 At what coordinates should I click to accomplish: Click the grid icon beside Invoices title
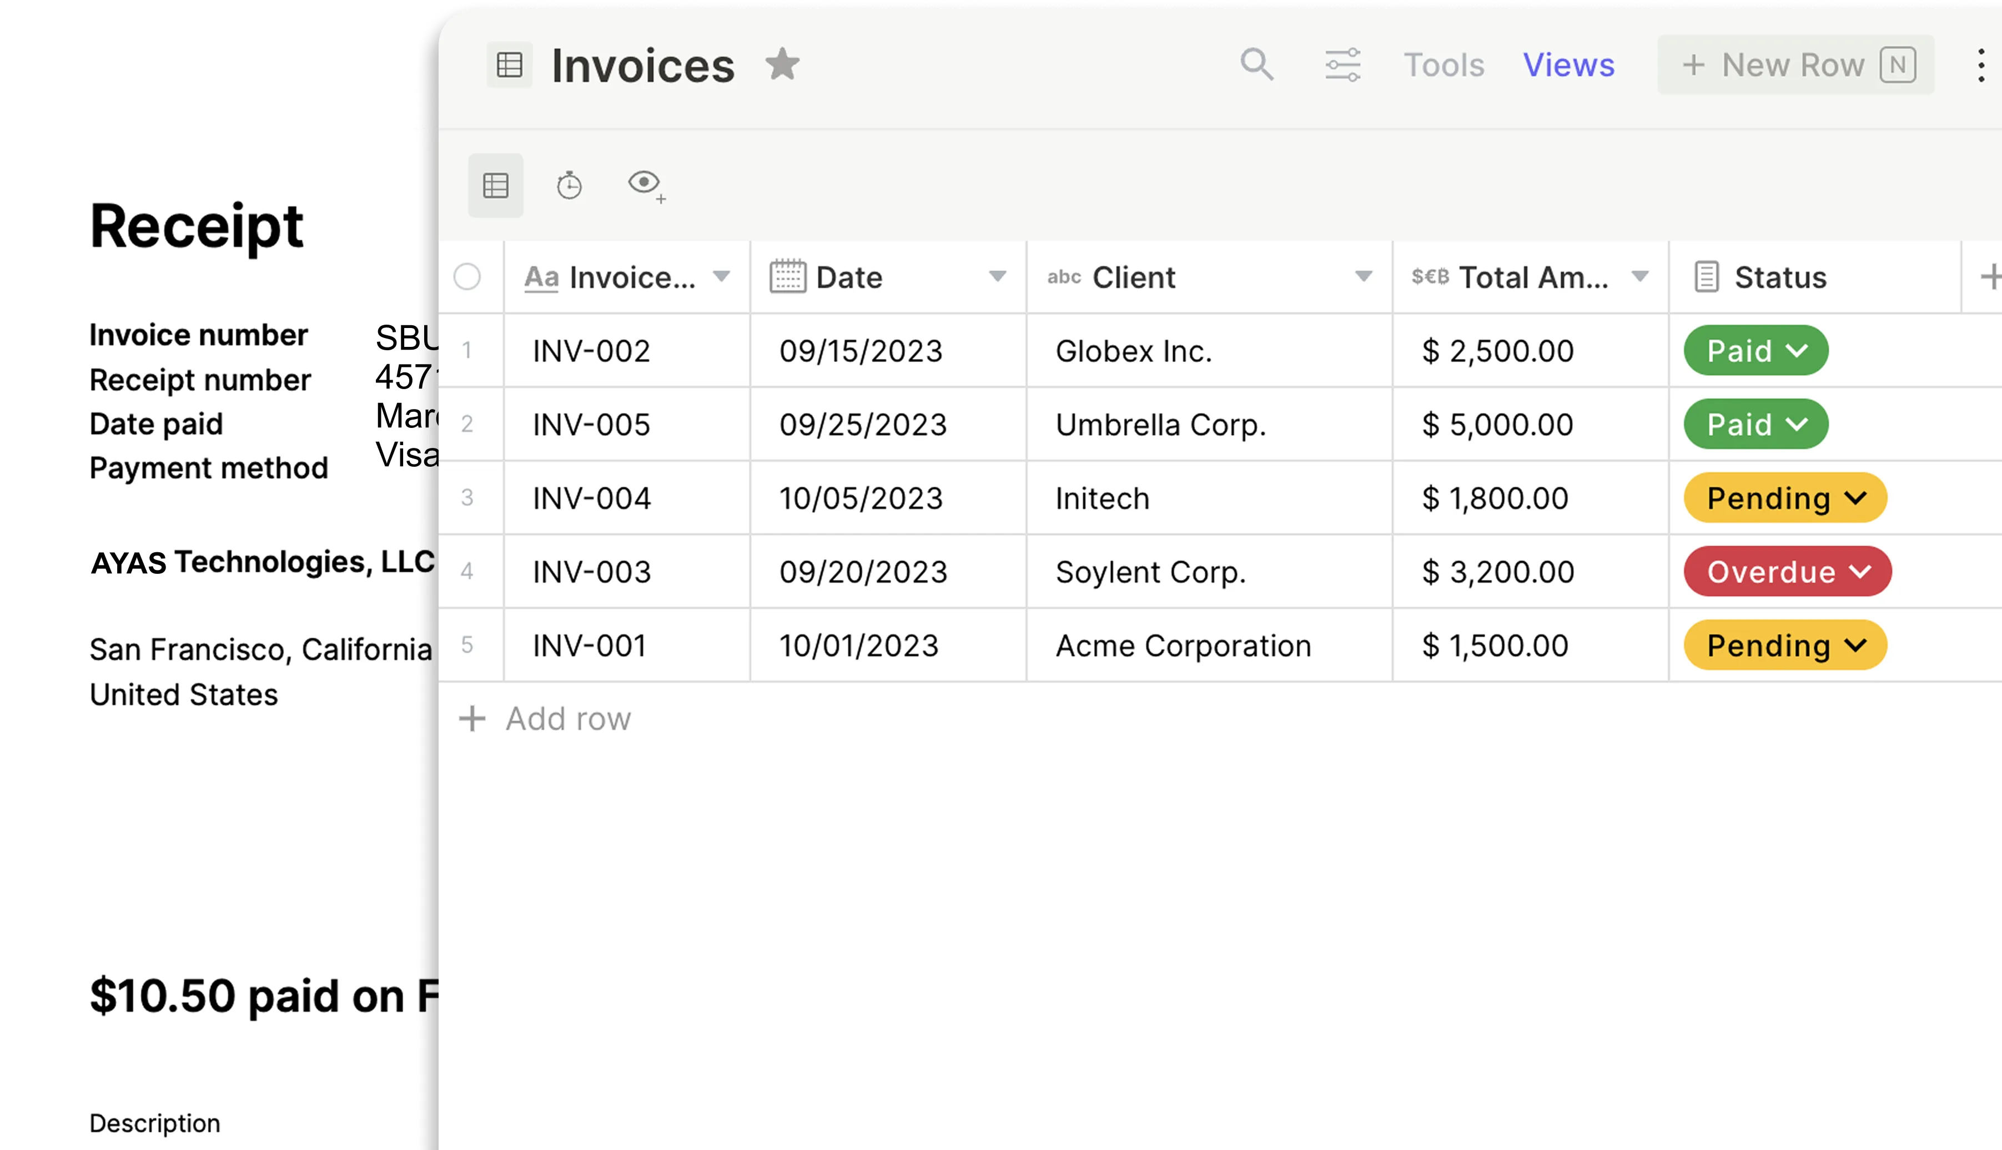pos(510,65)
